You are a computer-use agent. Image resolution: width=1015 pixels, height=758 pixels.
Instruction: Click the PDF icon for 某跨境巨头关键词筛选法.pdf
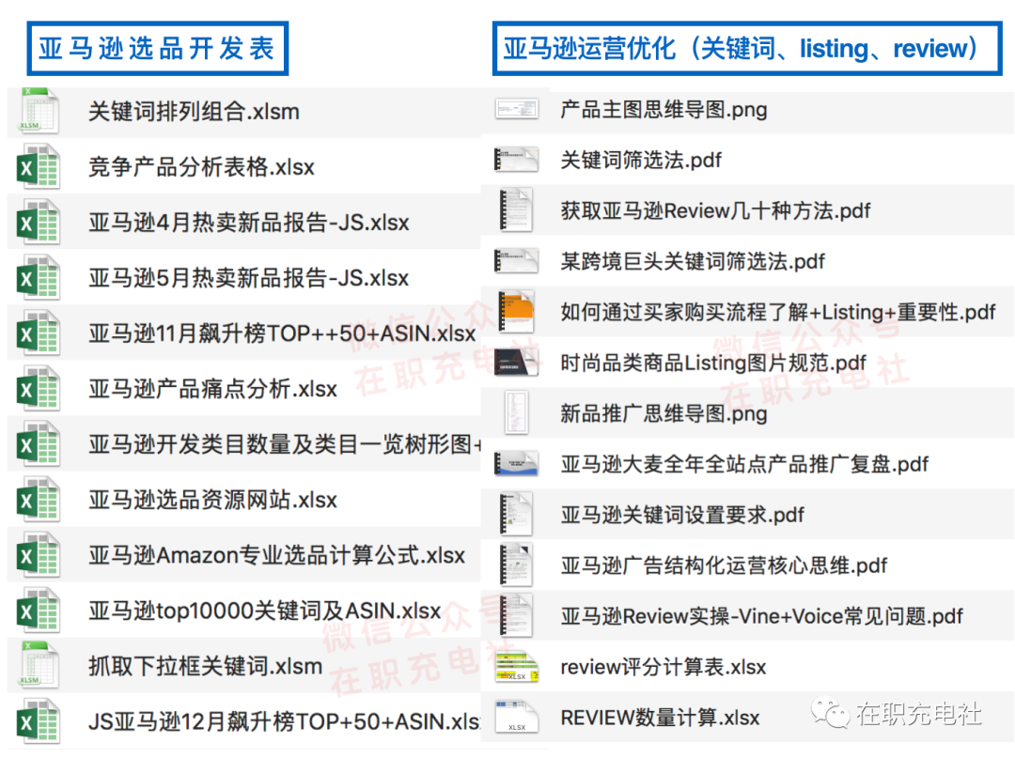coord(516,261)
